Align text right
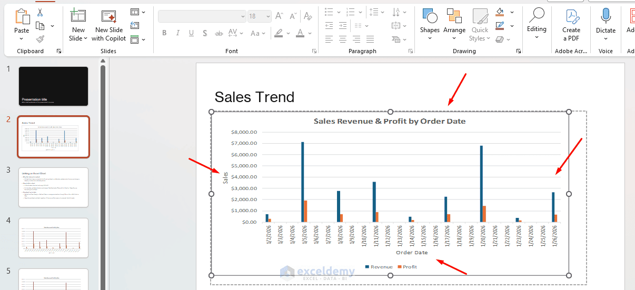The width and height of the screenshot is (635, 290). (x=356, y=39)
